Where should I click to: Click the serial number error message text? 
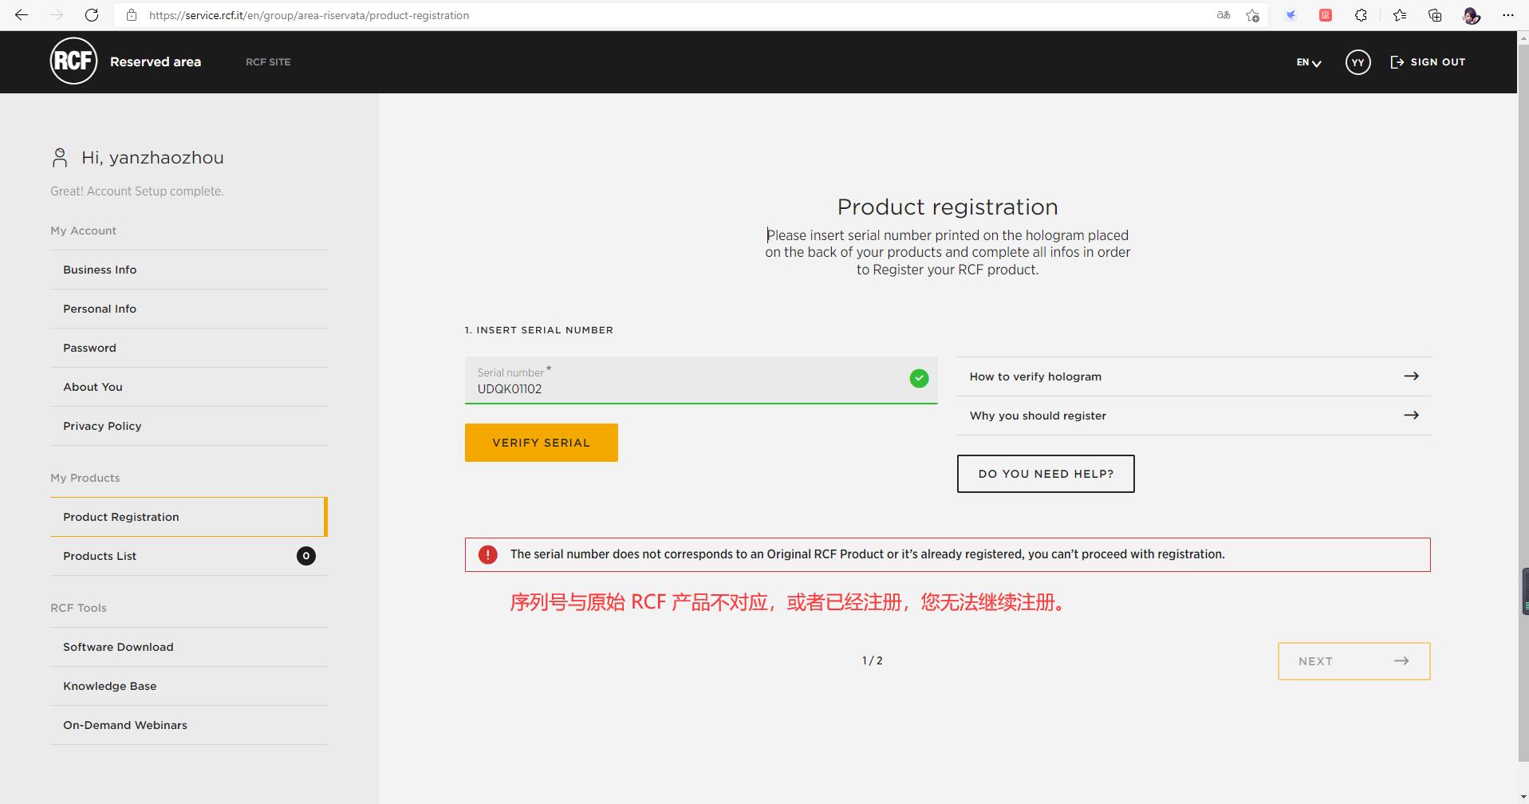click(868, 554)
